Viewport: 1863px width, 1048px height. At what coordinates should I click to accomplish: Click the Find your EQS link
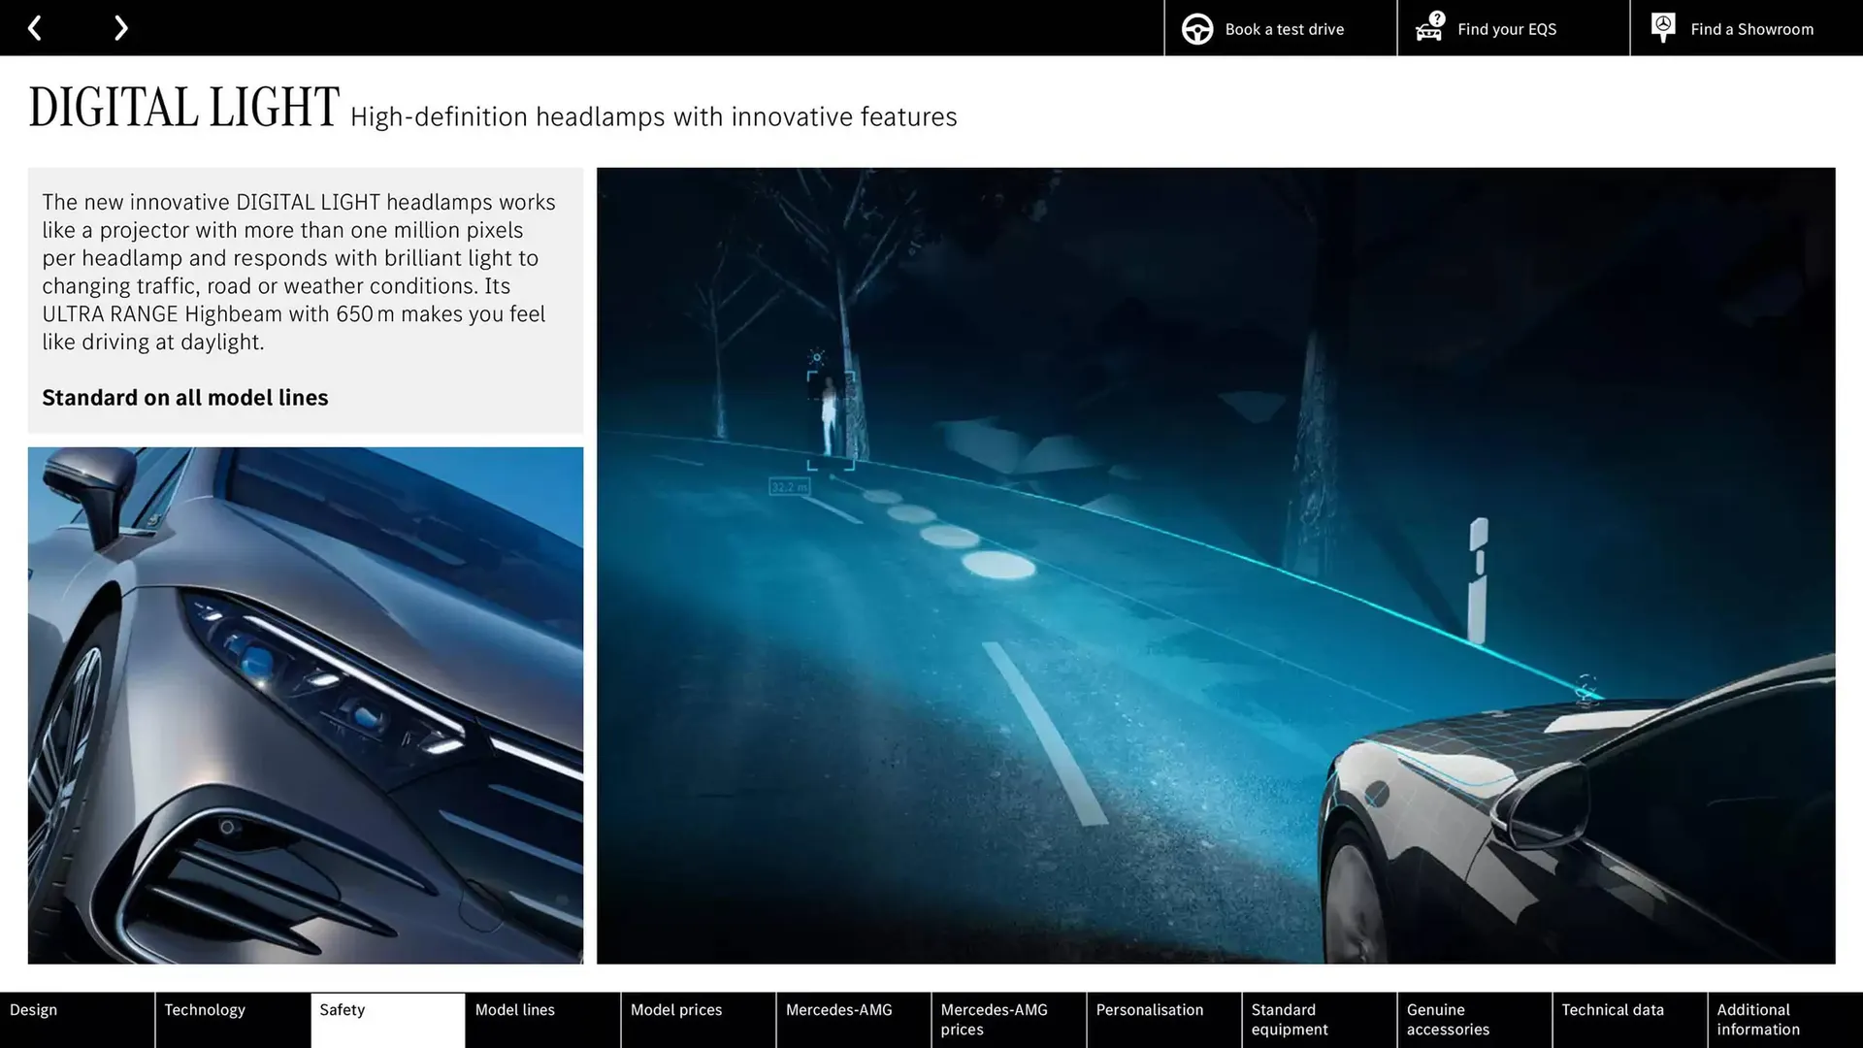point(1506,28)
